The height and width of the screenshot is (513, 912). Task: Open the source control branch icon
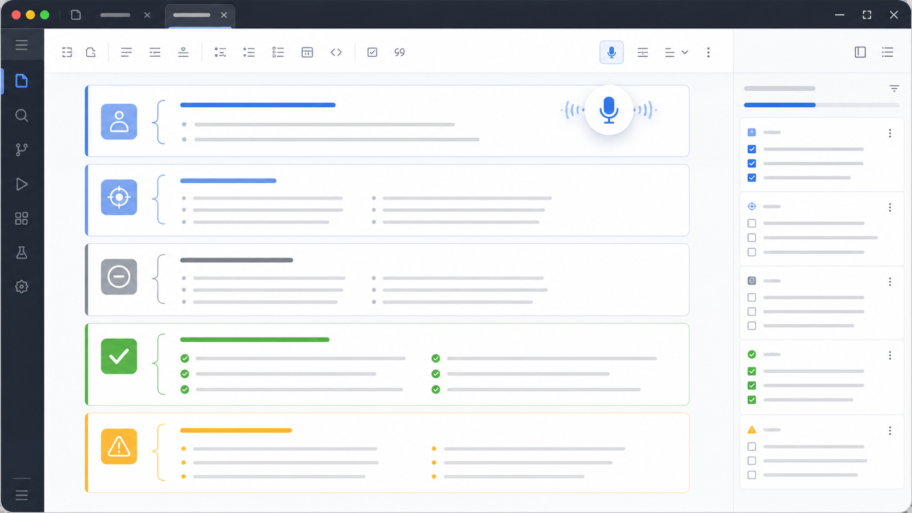coord(22,149)
